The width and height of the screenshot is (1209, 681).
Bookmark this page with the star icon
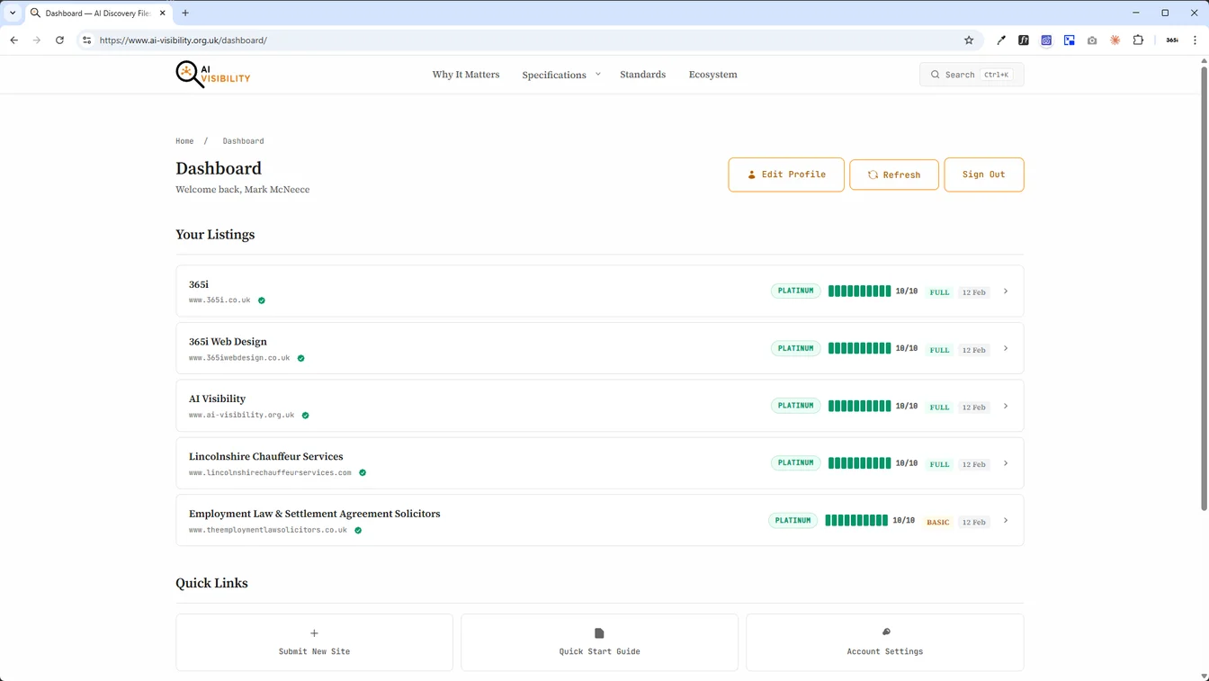(x=969, y=40)
